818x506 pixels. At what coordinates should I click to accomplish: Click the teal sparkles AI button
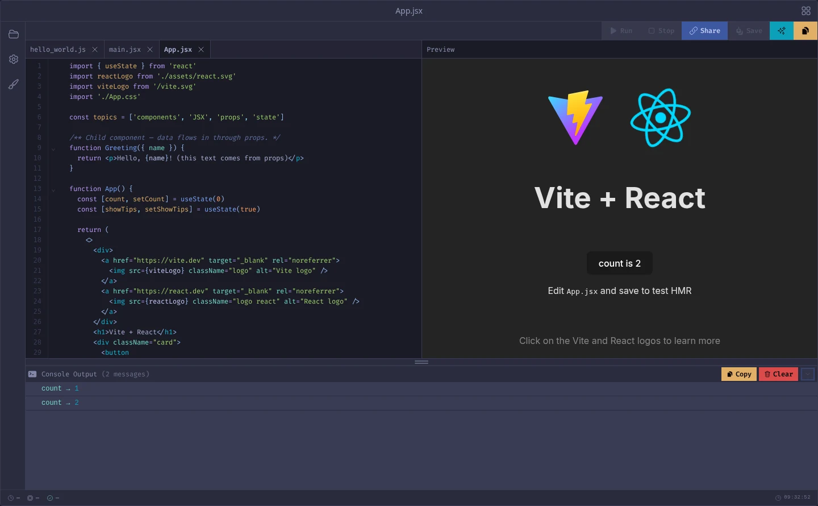[x=782, y=31]
